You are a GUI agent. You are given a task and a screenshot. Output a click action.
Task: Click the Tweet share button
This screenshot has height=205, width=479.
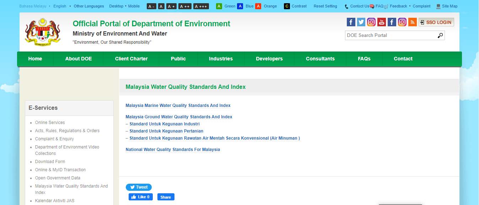pyautogui.click(x=139, y=187)
